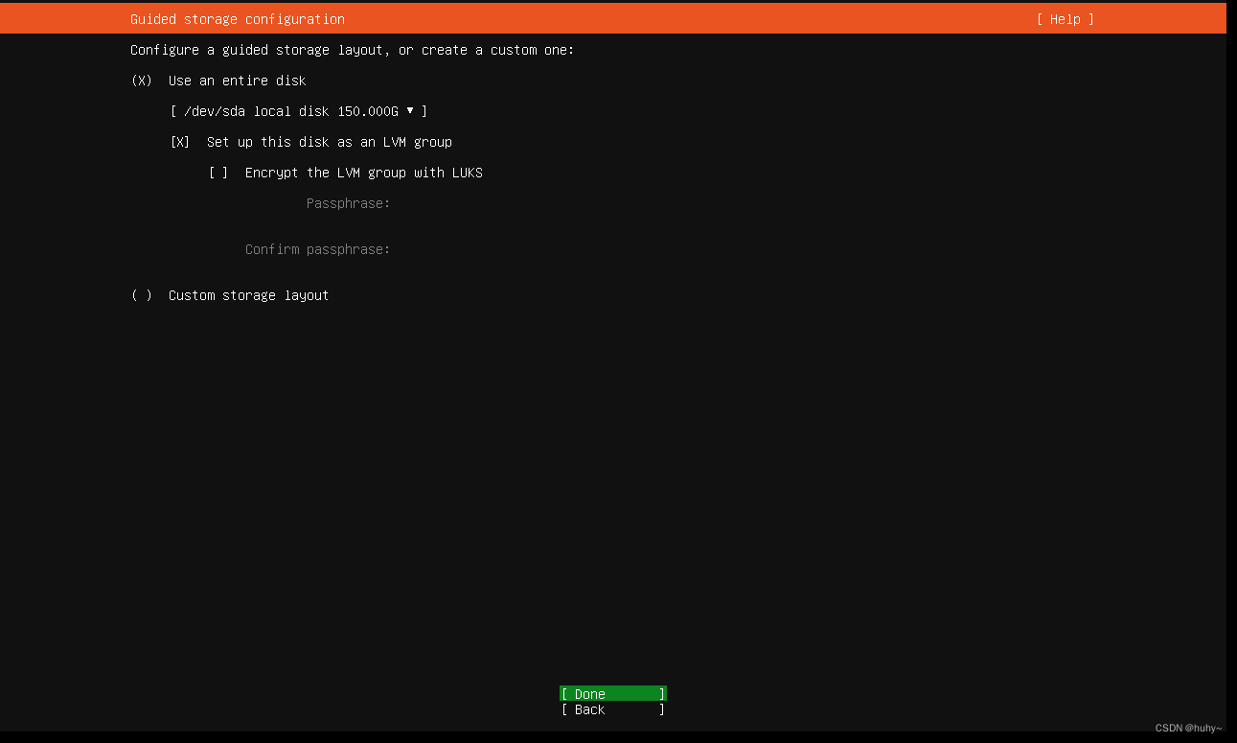1237x743 pixels.
Task: Click the "Guided storage configuration" title text
Action: pyautogui.click(x=238, y=19)
